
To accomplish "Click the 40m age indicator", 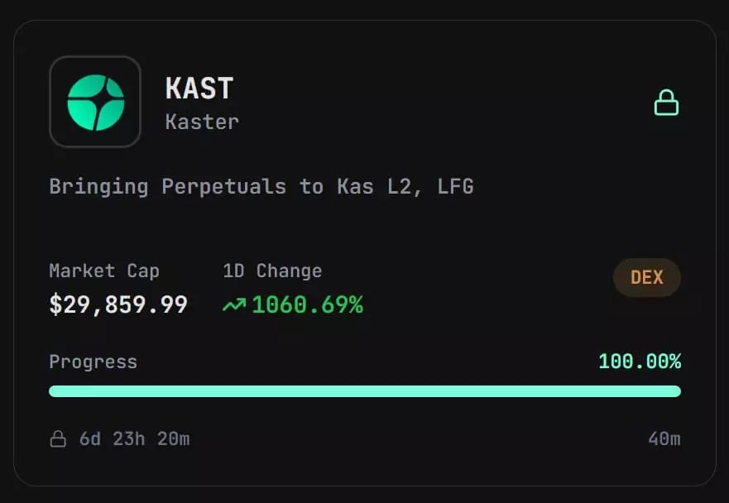I will (x=664, y=438).
